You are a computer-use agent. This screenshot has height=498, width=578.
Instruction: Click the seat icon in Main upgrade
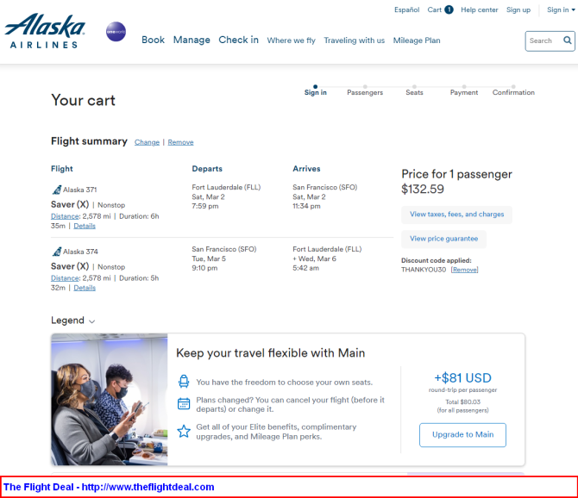pyautogui.click(x=184, y=382)
